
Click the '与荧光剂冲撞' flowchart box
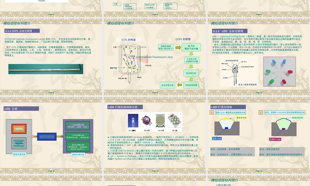tap(191, 85)
